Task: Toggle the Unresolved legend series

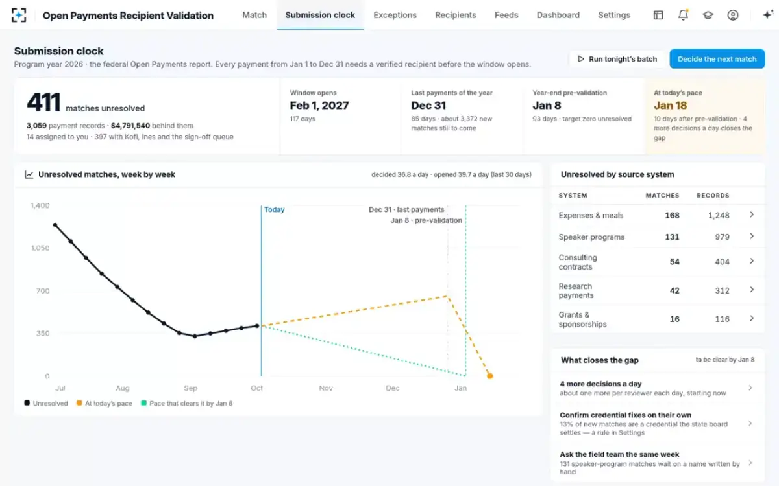Action: coord(46,403)
